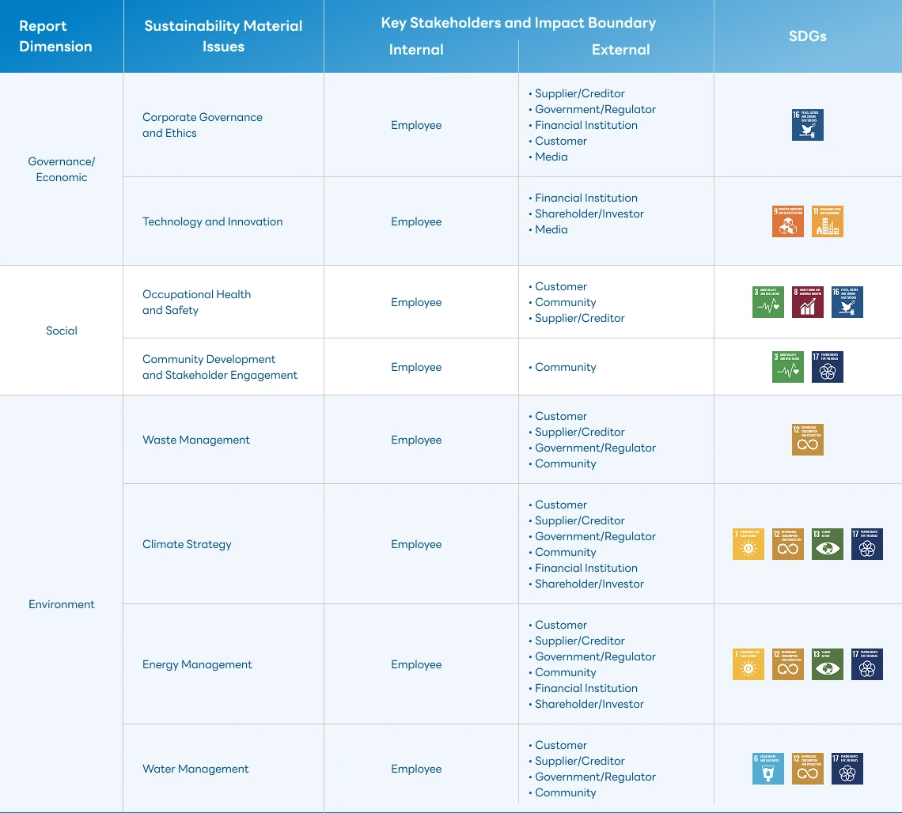The width and height of the screenshot is (902, 813).
Task: Select the Governance/Economic dimension cell
Action: coord(62,169)
